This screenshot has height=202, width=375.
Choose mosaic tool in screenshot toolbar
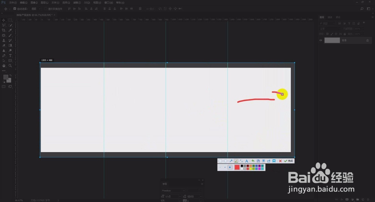pos(241,161)
